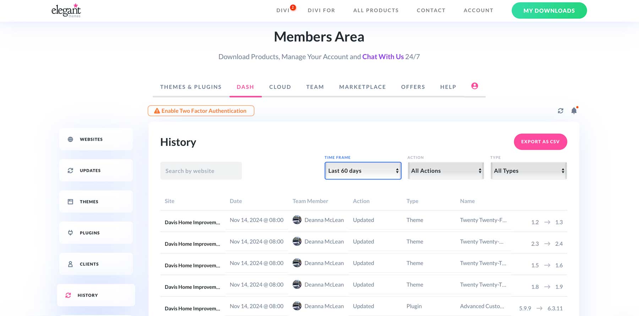Open the All Actions dropdown
Screen dimensions: 639x316
(446, 171)
